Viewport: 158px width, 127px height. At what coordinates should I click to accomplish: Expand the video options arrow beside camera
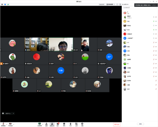pyautogui.click(x=14, y=124)
